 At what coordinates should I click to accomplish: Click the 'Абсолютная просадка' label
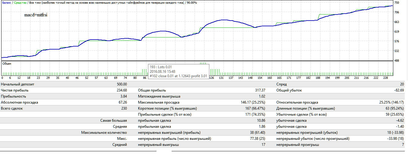pyautogui.click(x=19, y=102)
